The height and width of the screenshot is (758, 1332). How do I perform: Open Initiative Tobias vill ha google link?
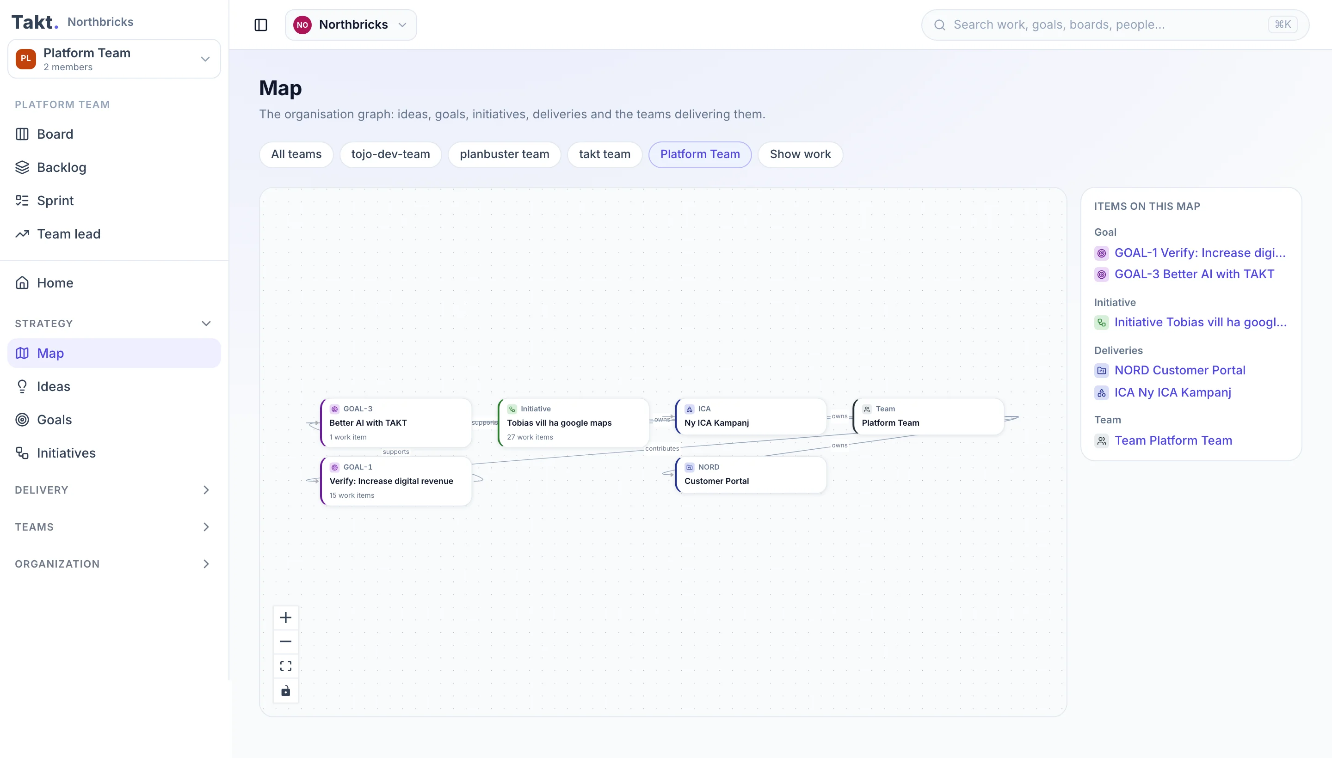(x=1190, y=322)
